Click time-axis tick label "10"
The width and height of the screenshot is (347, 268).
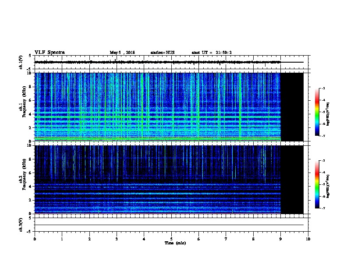pyautogui.click(x=308, y=239)
